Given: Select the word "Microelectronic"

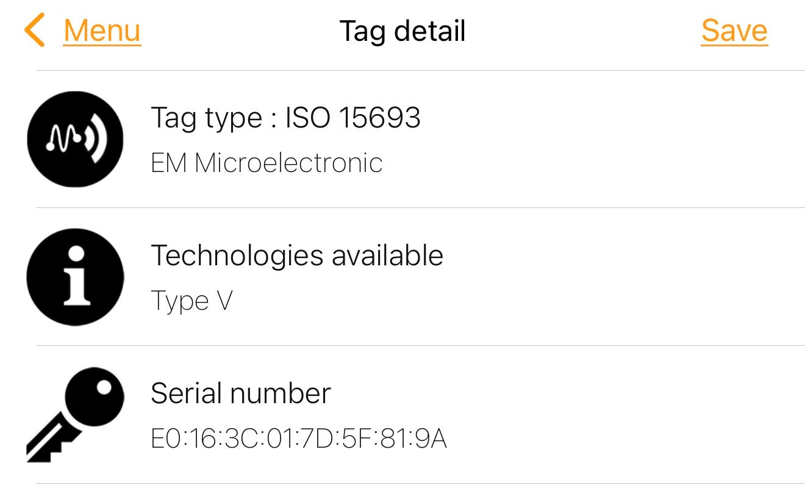Looking at the screenshot, I should 288,163.
